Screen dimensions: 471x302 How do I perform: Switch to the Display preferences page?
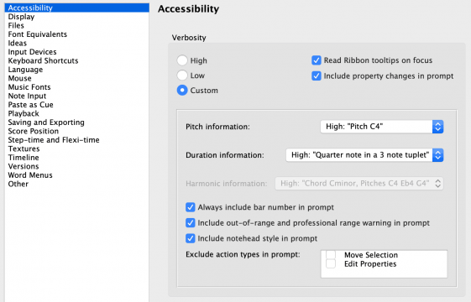(x=21, y=17)
